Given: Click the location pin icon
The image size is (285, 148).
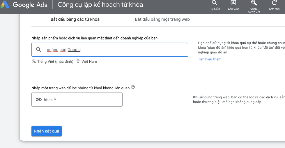Looking at the screenshot, I should click(x=78, y=61).
